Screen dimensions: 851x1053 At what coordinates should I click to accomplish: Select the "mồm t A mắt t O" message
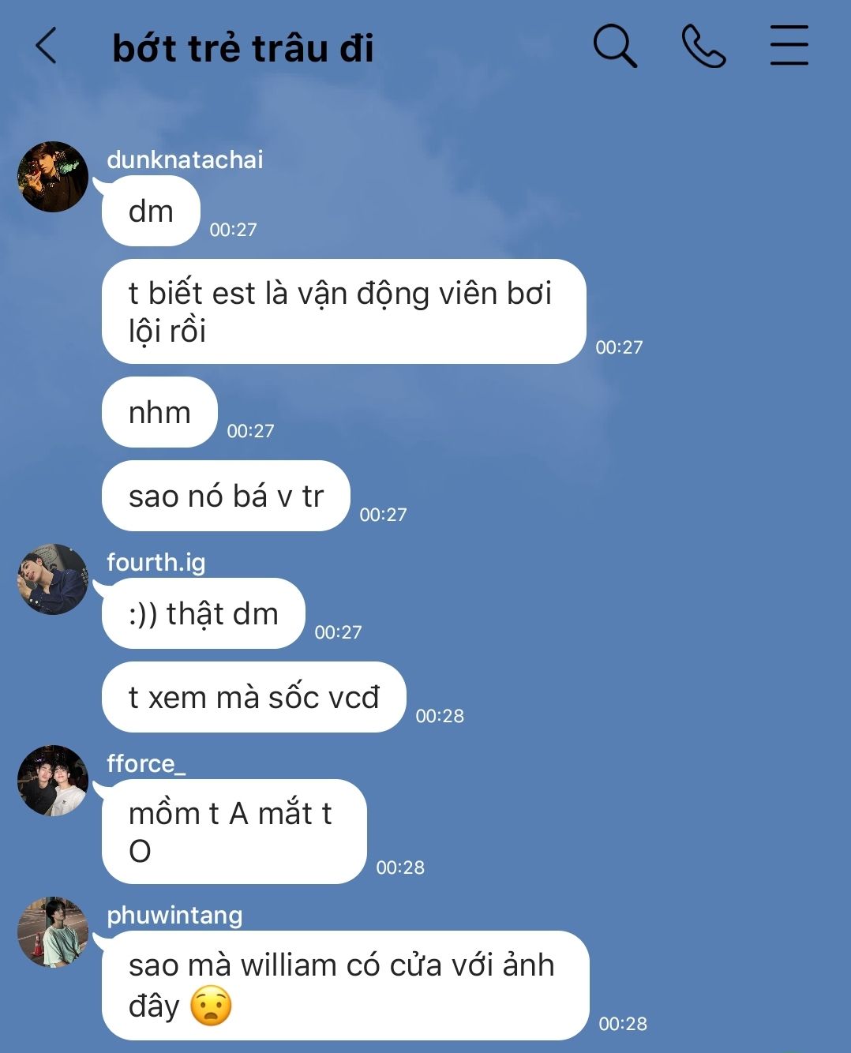coord(234,831)
